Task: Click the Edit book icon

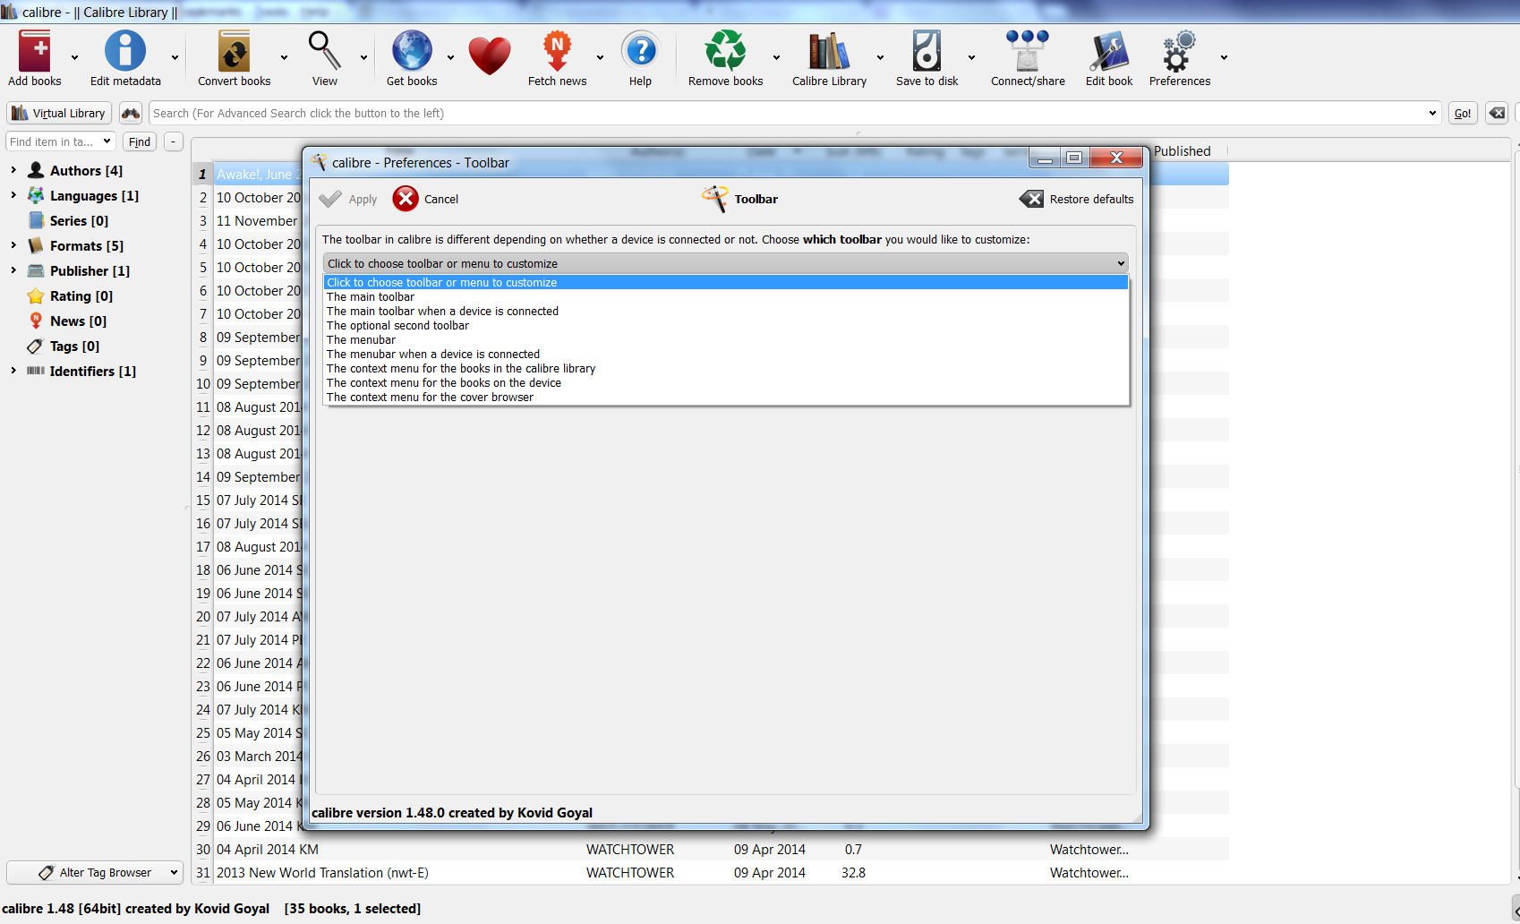Action: 1109,51
